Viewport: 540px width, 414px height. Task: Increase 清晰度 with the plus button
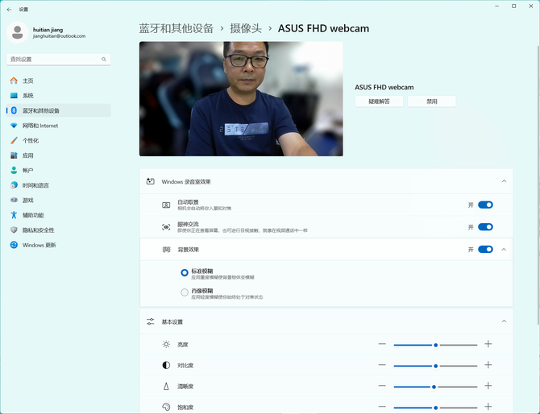click(x=488, y=386)
